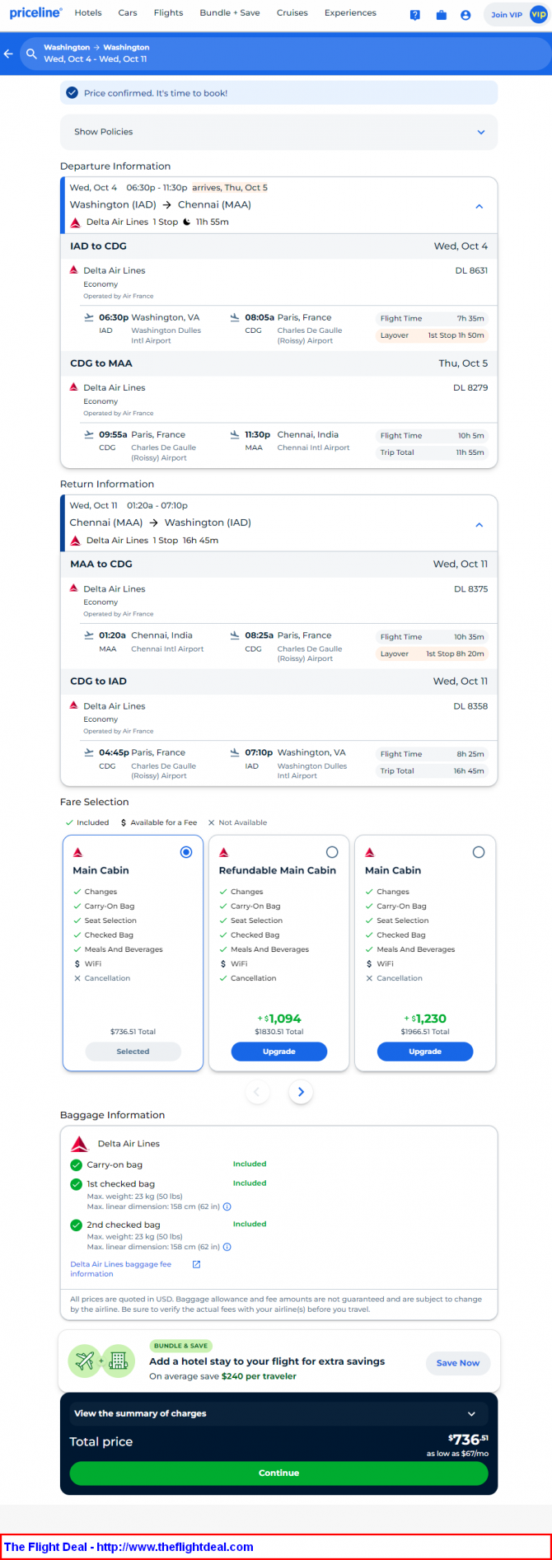Select the $1966.51 Main Cabin radio button
552x1560 pixels.
[x=479, y=852]
